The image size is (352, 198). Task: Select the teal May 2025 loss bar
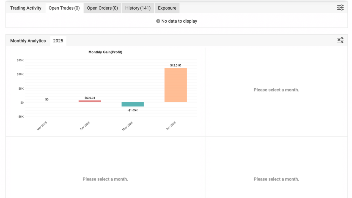coord(133,104)
